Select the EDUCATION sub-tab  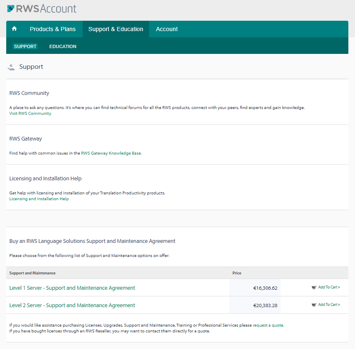[63, 46]
